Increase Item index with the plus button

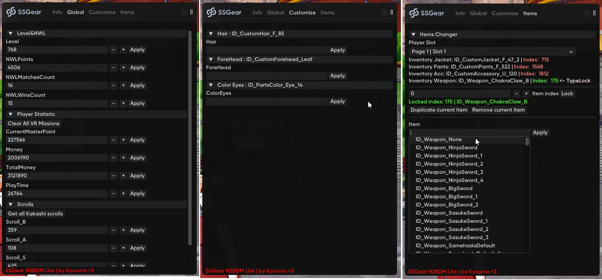526,94
